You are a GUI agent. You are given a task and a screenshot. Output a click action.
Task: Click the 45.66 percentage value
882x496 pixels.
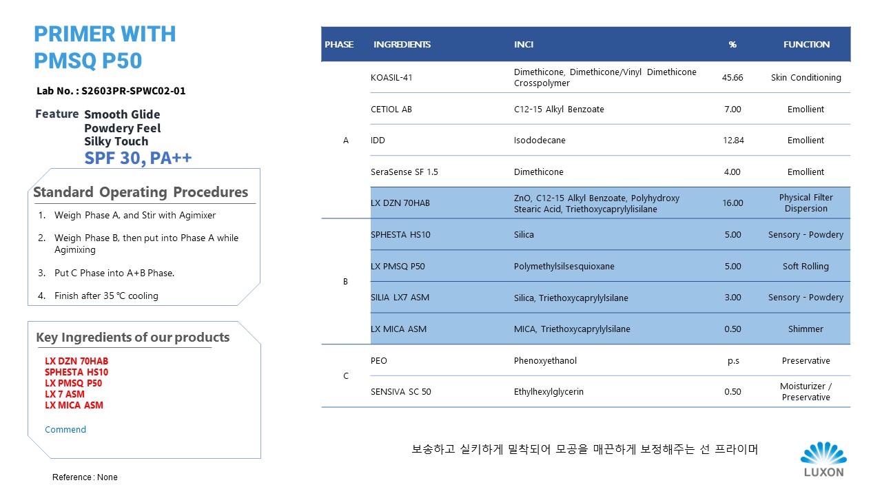pyautogui.click(x=732, y=77)
